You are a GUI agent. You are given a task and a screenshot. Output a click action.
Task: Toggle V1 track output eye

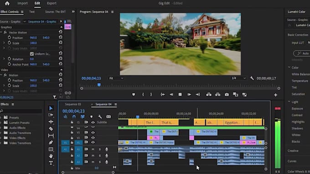pyautogui.click(x=93, y=142)
